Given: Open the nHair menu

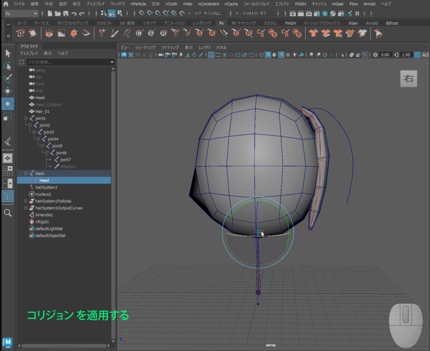Looking at the screenshot, I should 187,4.
